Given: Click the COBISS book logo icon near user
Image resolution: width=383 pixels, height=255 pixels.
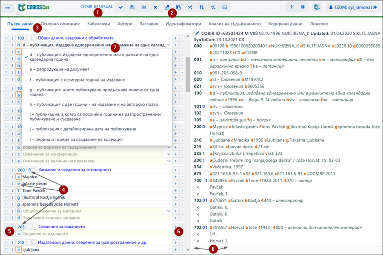Looking at the screenshot, I should click(317, 7).
